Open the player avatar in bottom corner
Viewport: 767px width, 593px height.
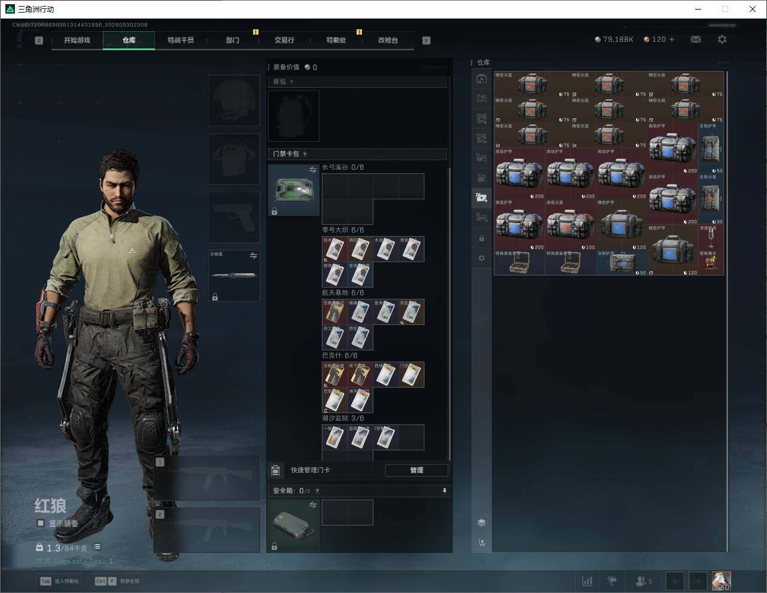(x=721, y=581)
